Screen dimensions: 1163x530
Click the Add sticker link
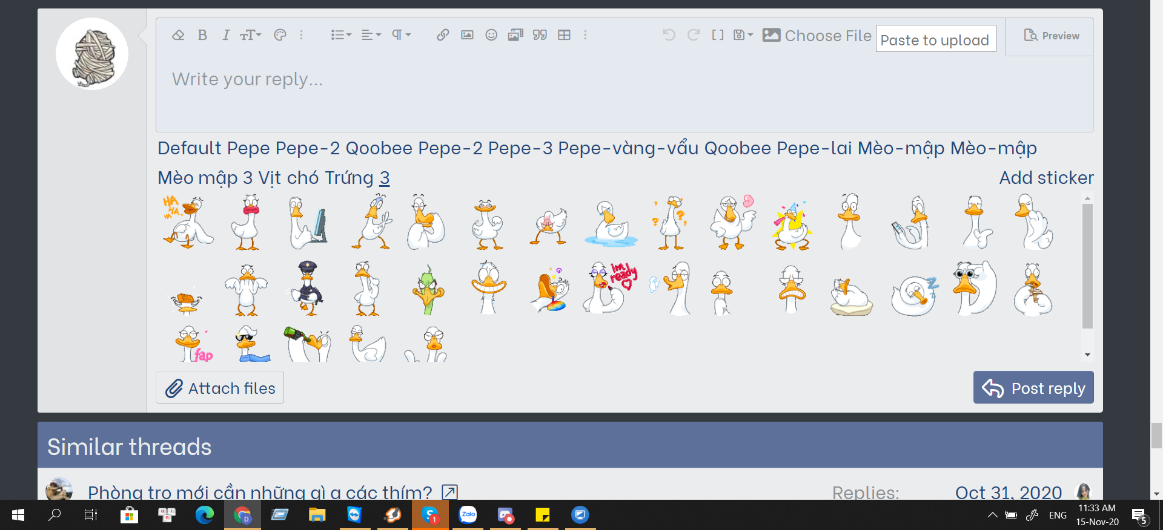coord(1046,178)
